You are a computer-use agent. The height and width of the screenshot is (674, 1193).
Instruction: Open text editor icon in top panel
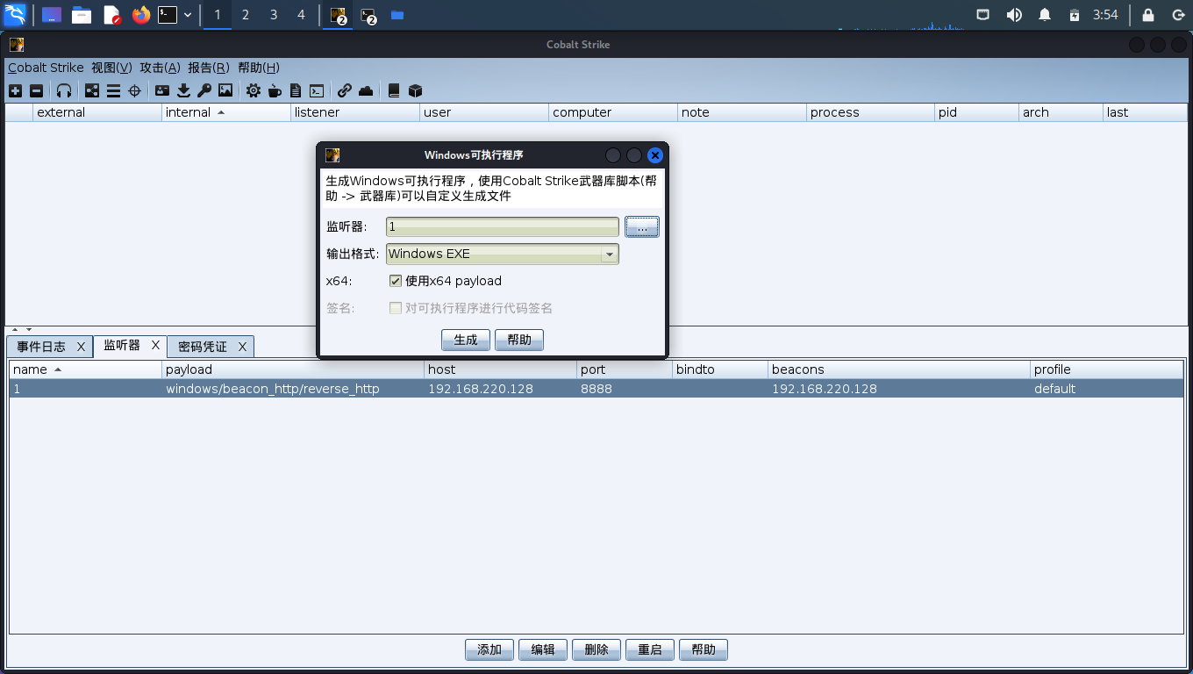click(x=111, y=14)
